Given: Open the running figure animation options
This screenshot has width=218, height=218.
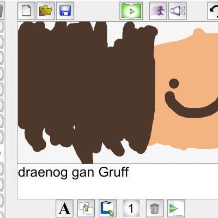Looking at the screenshot, I should [158, 11].
